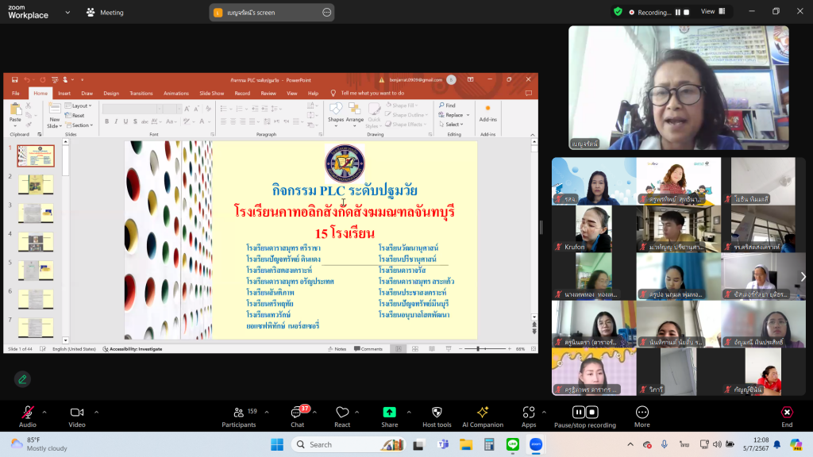The height and width of the screenshot is (457, 813).
Task: Click the red End meeting button
Action: click(786, 413)
